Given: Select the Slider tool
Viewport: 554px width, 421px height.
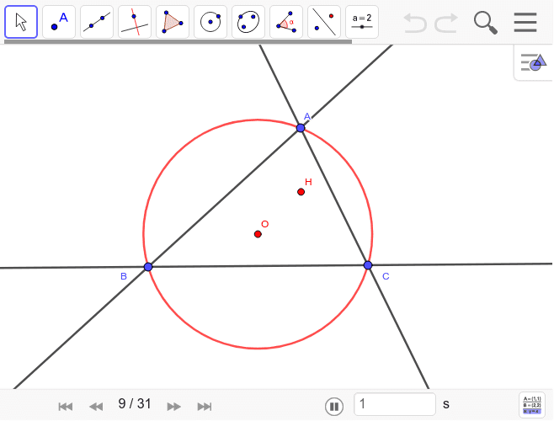Looking at the screenshot, I should 362,22.
